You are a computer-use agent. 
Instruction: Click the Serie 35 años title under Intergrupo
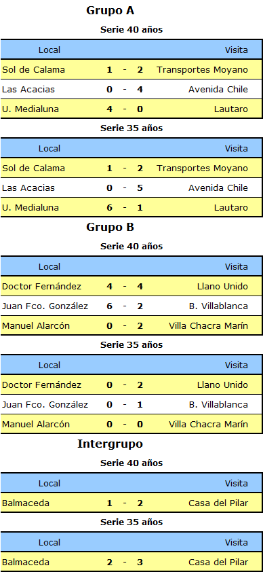(x=131, y=522)
